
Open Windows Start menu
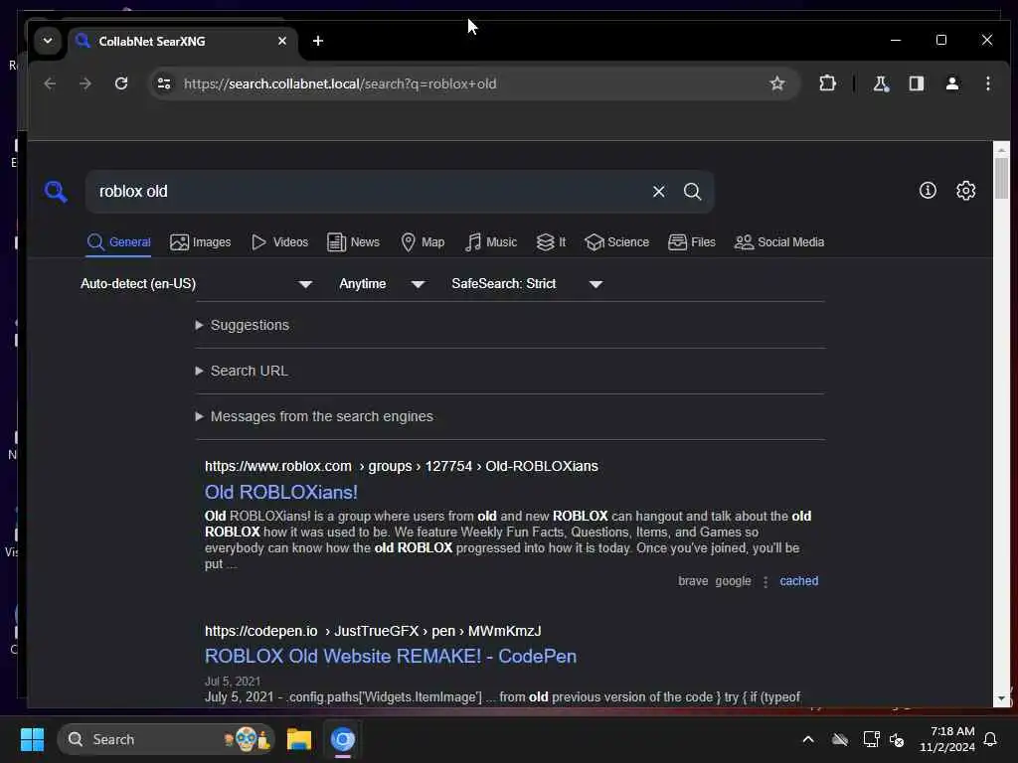point(32,739)
